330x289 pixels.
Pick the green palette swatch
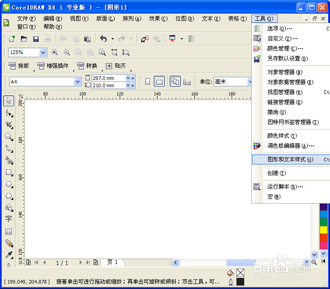324,222
